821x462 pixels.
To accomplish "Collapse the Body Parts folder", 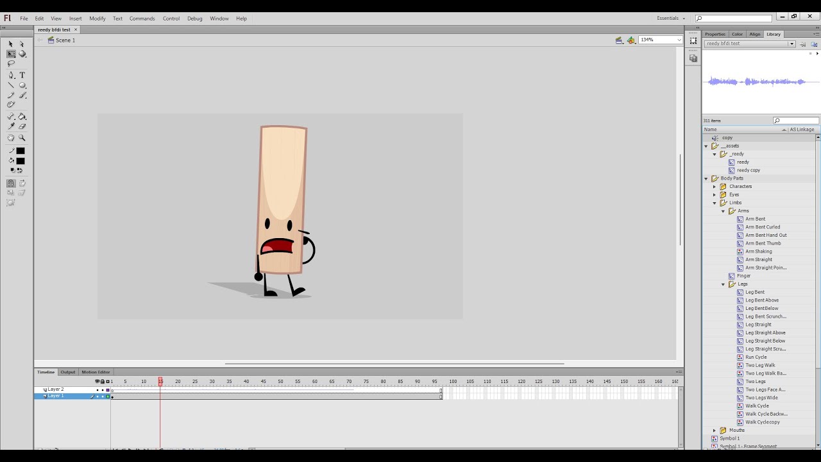I will point(706,178).
